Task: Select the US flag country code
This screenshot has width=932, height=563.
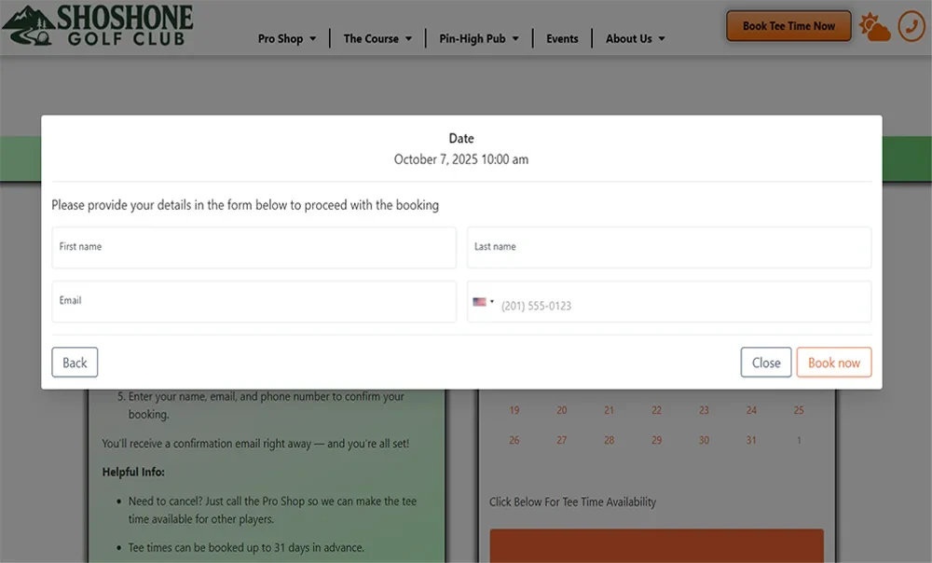Action: tap(483, 302)
